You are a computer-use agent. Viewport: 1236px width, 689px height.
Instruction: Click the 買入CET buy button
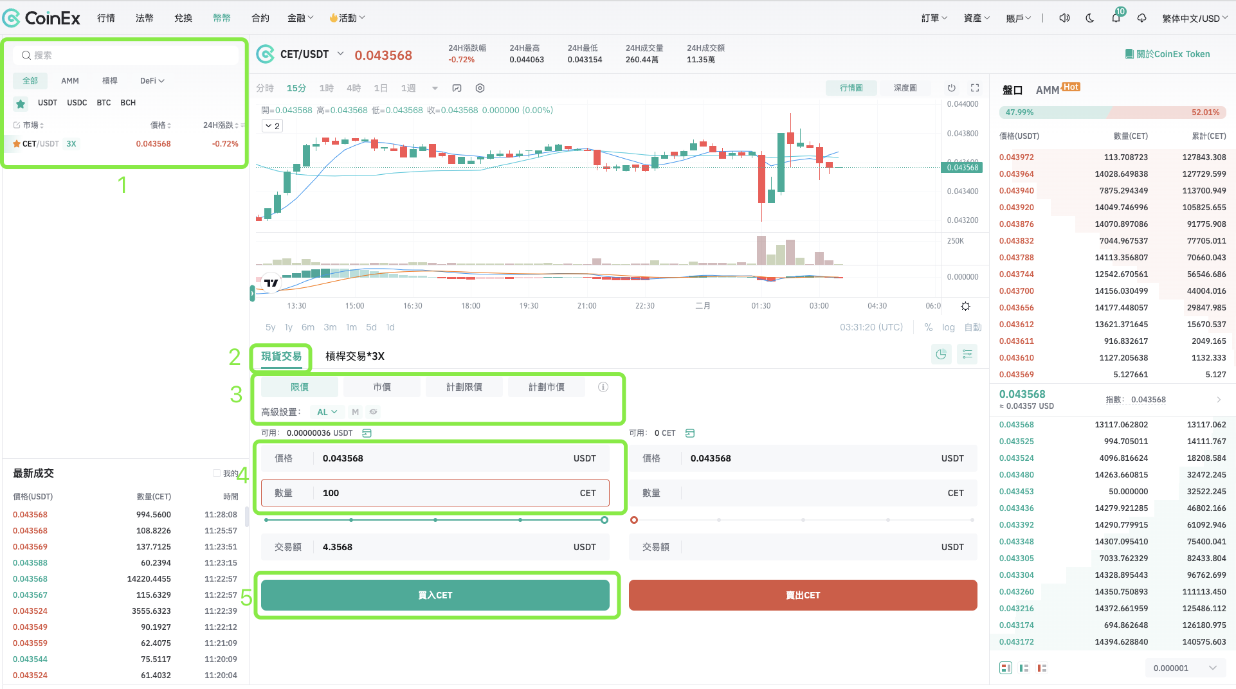point(435,595)
